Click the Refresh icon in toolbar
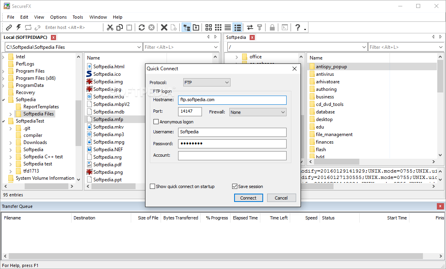Screen dimensions: 446x269 pyautogui.click(x=142, y=27)
